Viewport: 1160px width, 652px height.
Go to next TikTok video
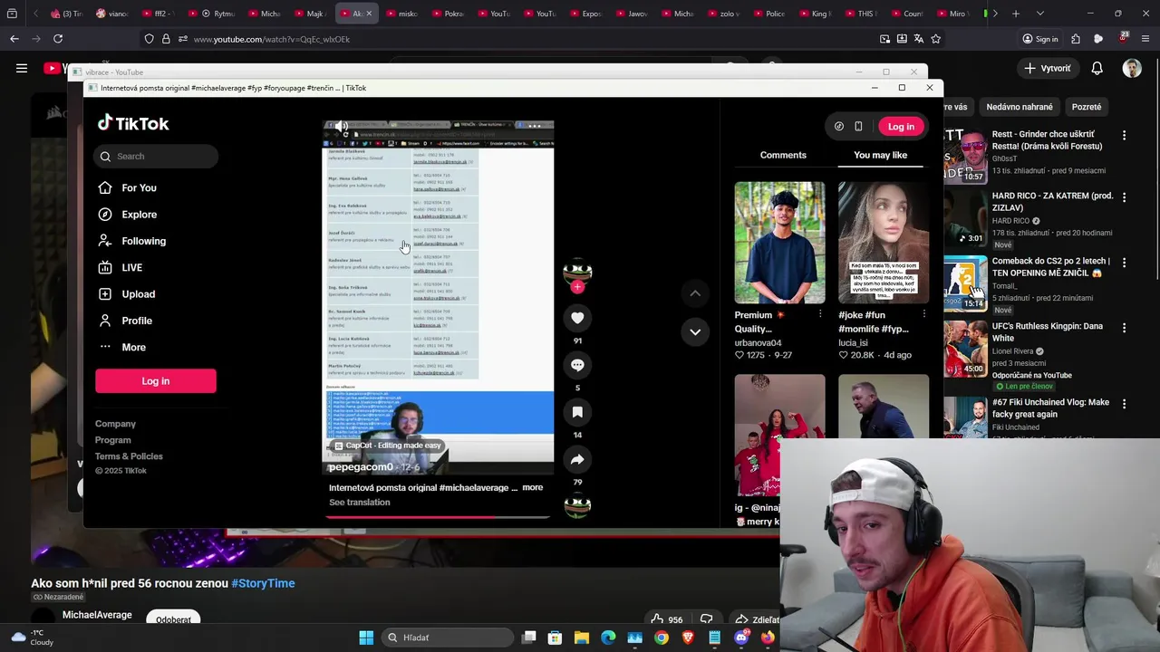coord(695,332)
